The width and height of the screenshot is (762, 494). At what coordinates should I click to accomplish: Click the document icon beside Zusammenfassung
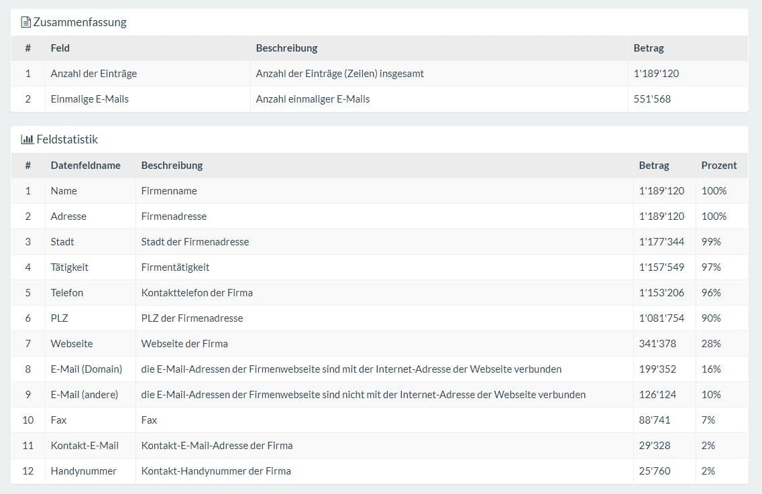point(26,22)
